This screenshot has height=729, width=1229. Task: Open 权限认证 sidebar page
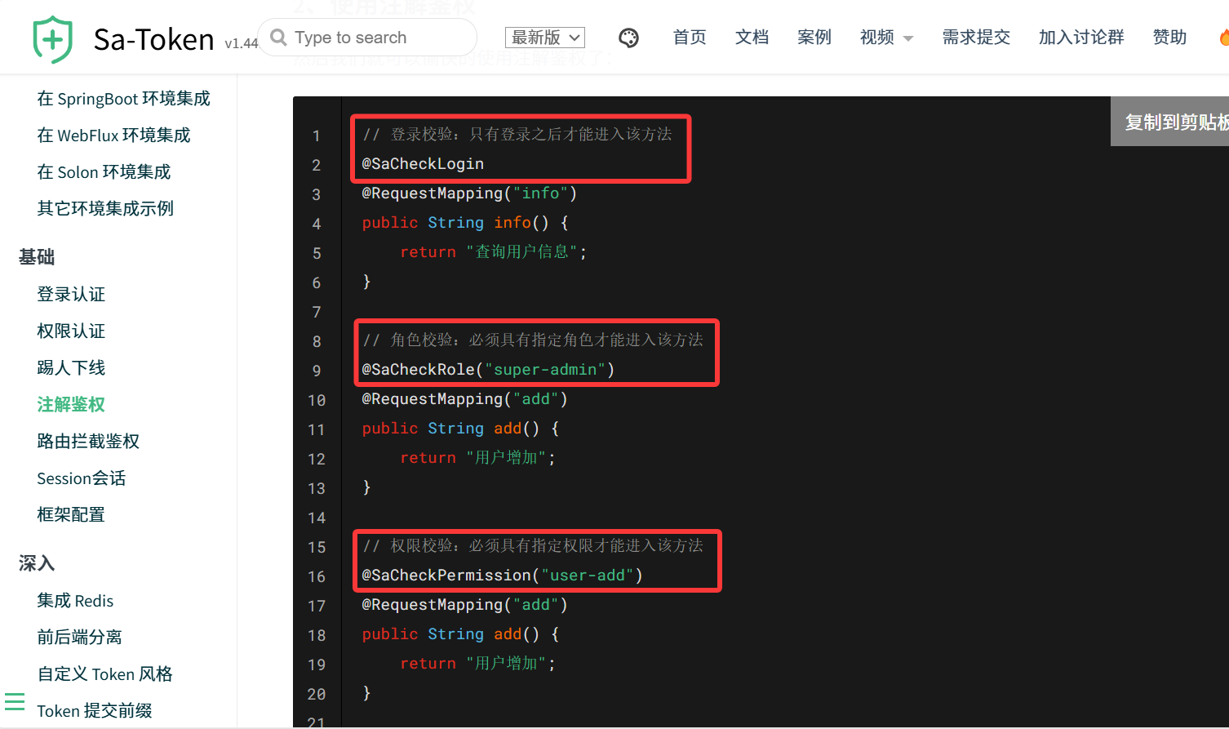(71, 331)
